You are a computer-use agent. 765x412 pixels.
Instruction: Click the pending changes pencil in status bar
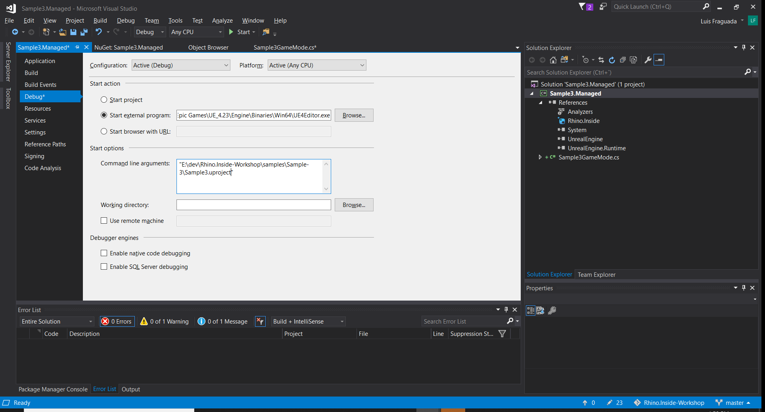pyautogui.click(x=610, y=402)
